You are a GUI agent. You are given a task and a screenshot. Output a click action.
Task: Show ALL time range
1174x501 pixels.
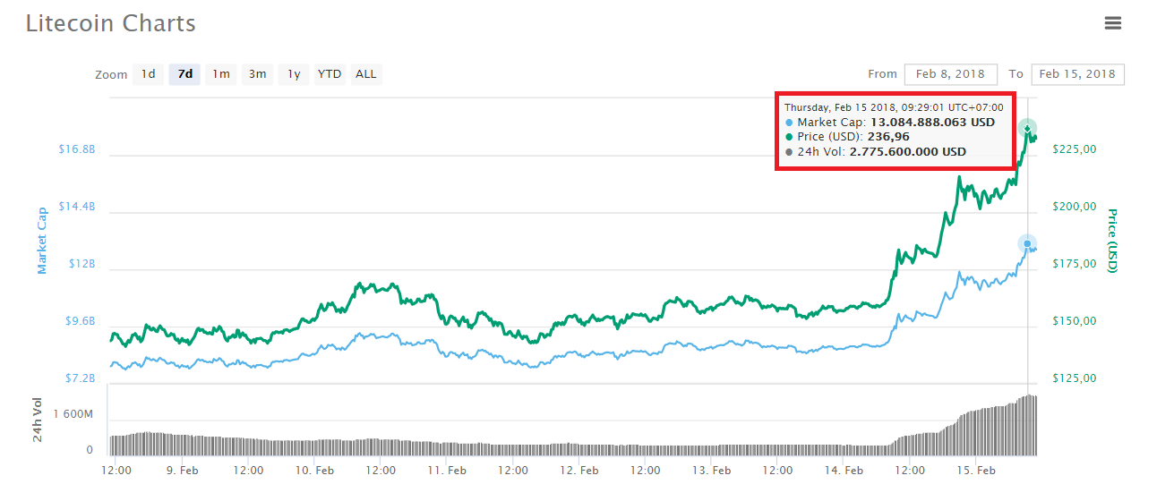coord(366,74)
